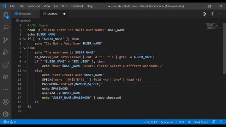Click on "EX_USER=" text in line 8

(x=42, y=57)
